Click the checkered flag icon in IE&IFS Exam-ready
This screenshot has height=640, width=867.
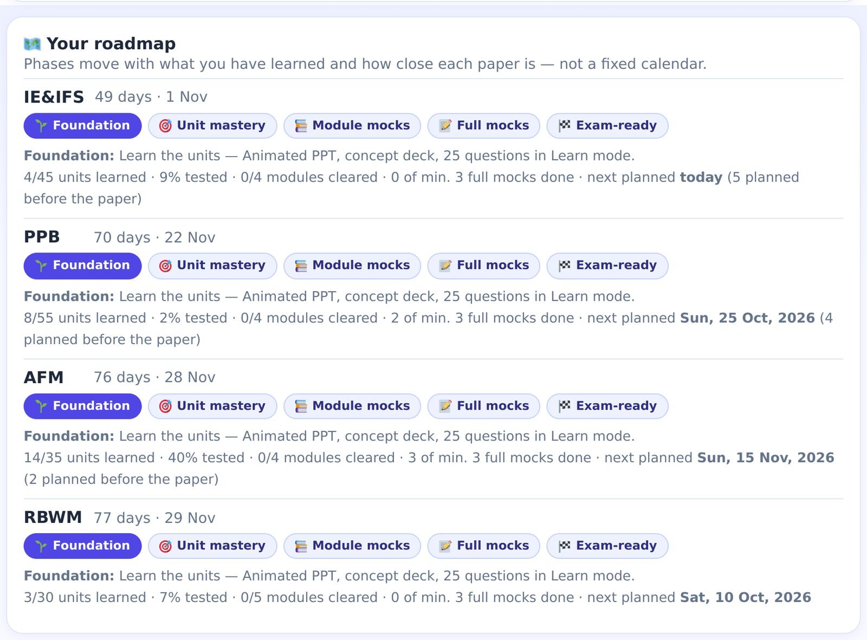click(565, 126)
